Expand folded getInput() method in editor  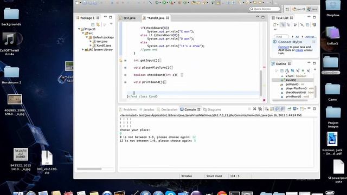tap(125, 60)
